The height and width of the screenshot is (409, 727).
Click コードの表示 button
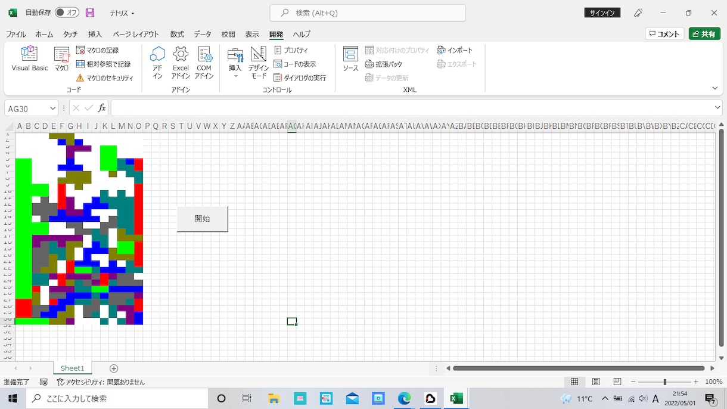pos(295,64)
